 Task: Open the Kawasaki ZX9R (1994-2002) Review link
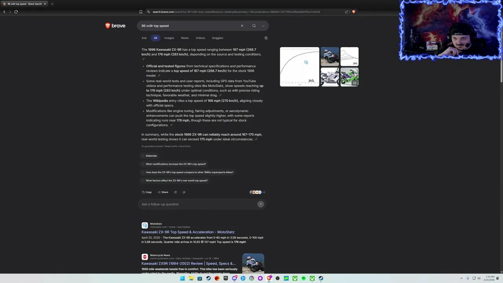[189, 263]
